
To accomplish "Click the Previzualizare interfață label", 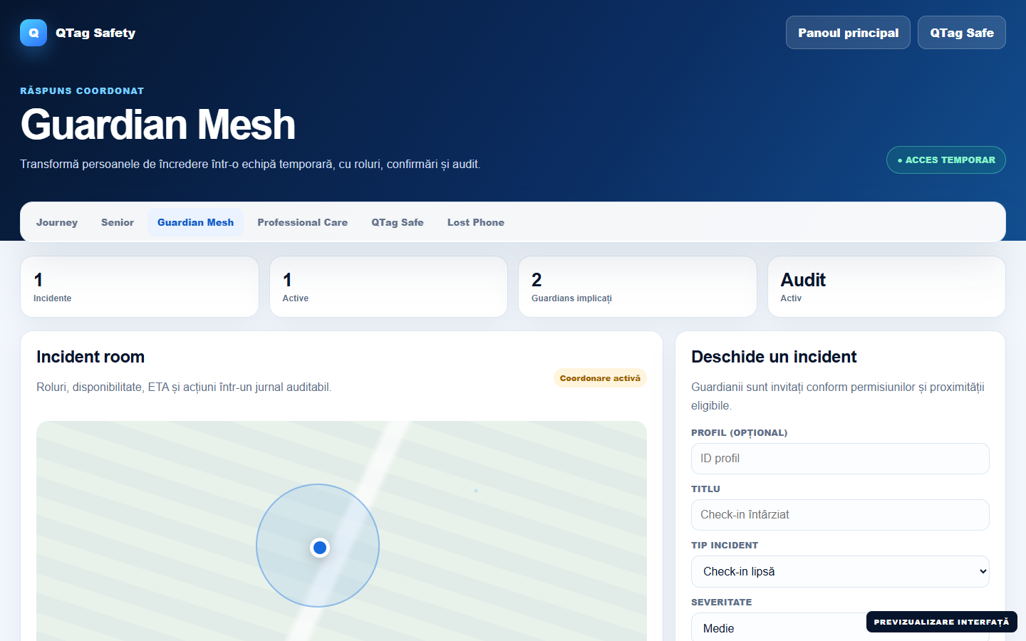I will coord(942,622).
